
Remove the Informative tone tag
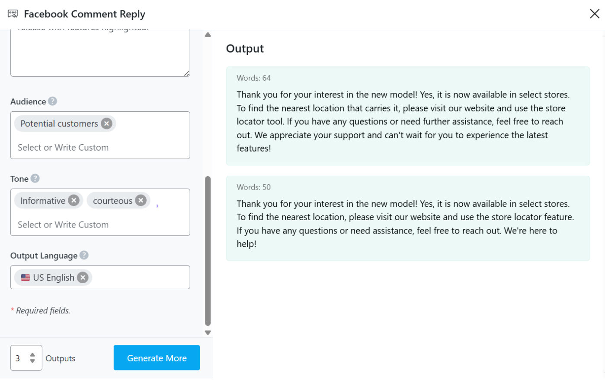74,201
